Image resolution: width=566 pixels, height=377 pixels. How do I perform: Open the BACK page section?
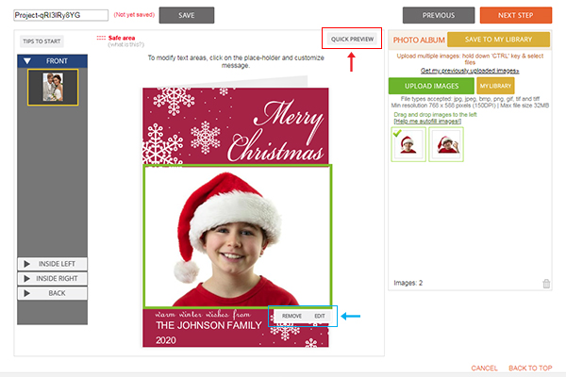pos(52,293)
